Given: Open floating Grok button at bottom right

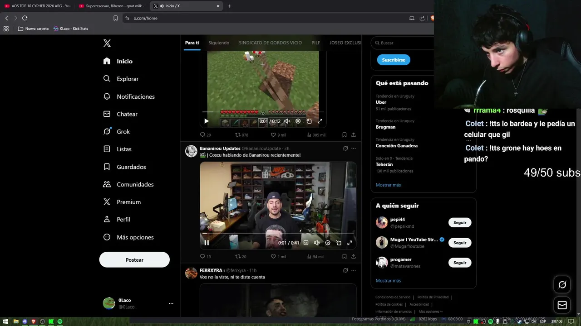Looking at the screenshot, I should [x=562, y=284].
